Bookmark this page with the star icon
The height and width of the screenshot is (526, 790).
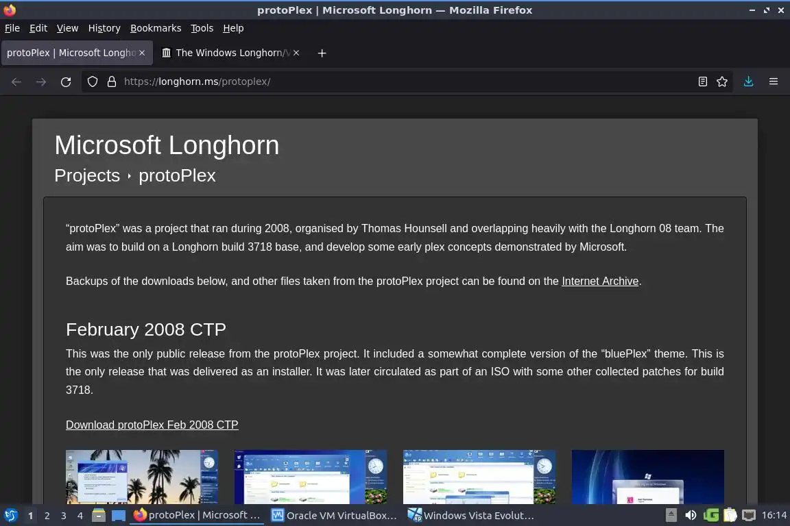(x=722, y=82)
